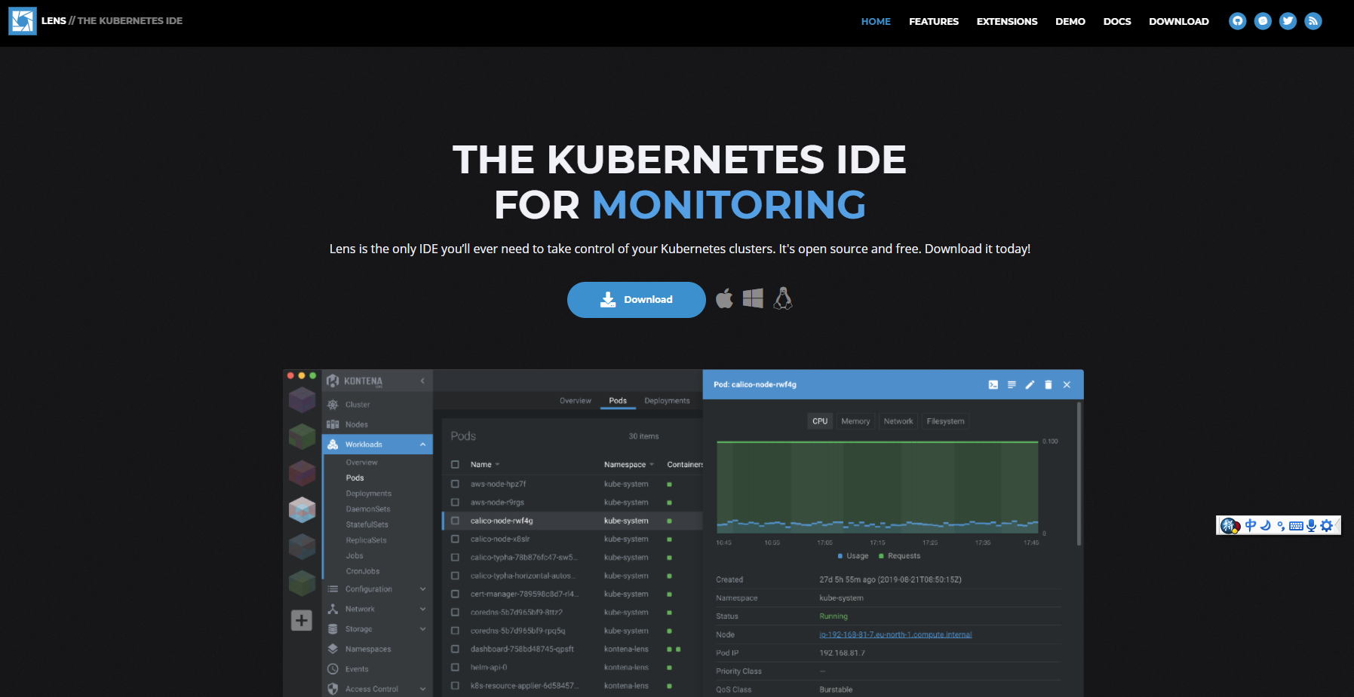Click the pod details panel scrollbar
The width and height of the screenshot is (1354, 697).
click(x=1079, y=473)
